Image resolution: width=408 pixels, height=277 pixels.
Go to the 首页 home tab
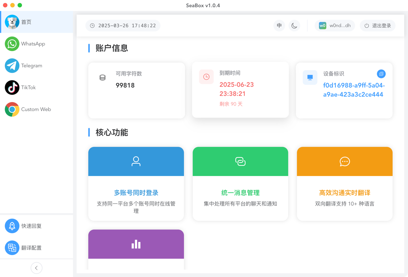click(x=37, y=22)
